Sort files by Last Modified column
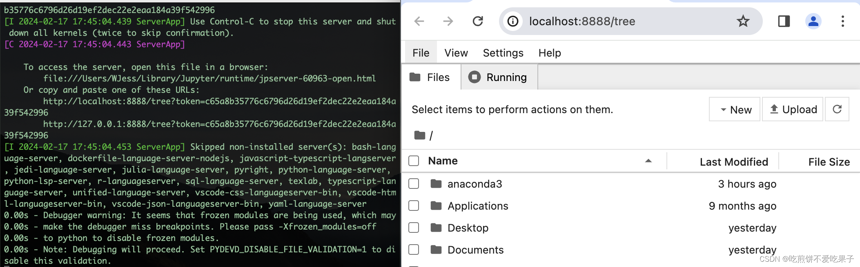 click(x=733, y=162)
